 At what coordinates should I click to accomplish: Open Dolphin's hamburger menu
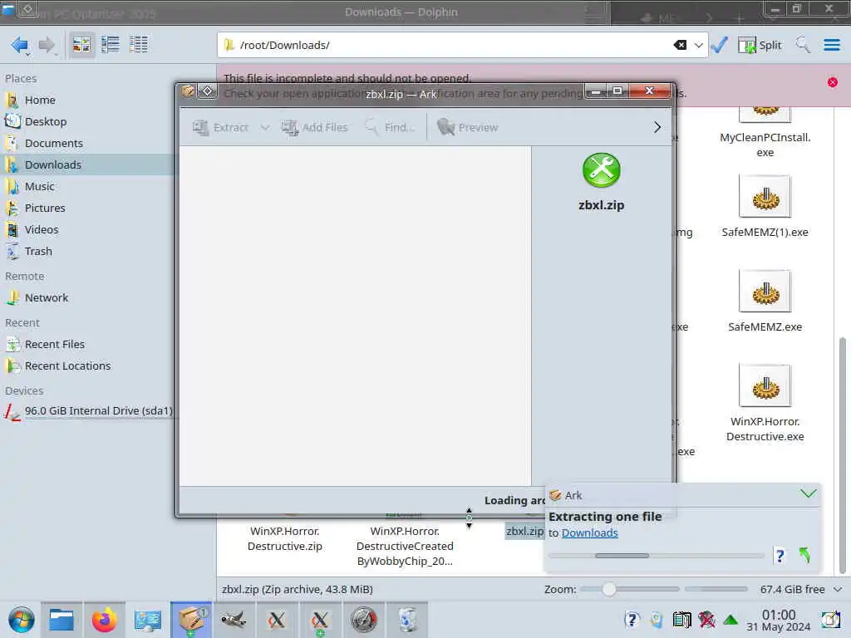(831, 45)
